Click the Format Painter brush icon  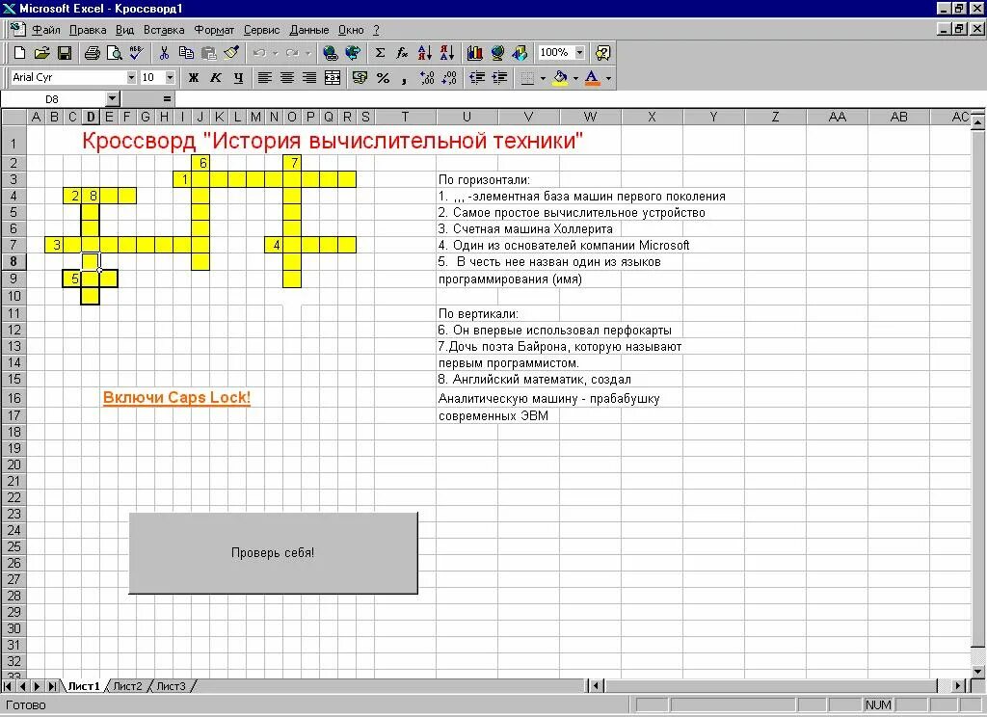coord(231,53)
